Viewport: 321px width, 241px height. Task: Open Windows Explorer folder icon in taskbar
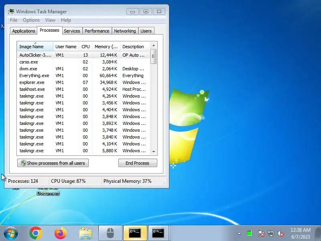tap(85, 233)
